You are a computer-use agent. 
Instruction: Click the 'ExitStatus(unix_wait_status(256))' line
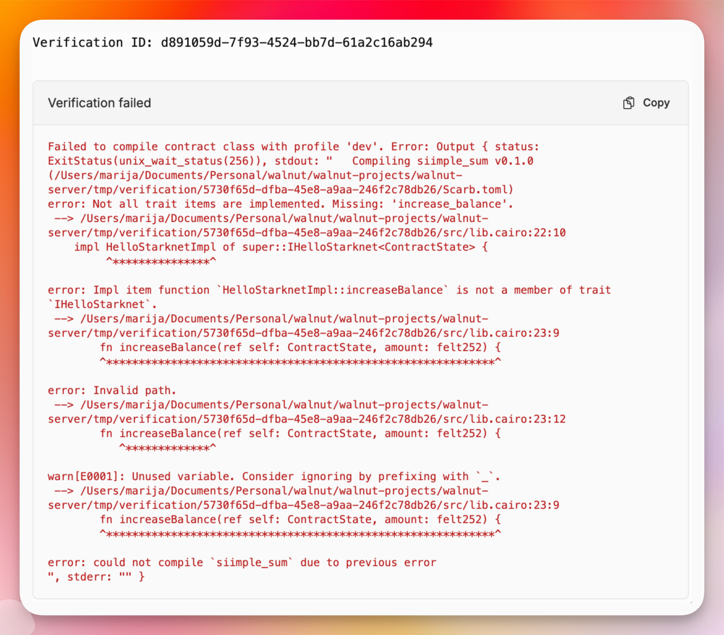(x=290, y=161)
